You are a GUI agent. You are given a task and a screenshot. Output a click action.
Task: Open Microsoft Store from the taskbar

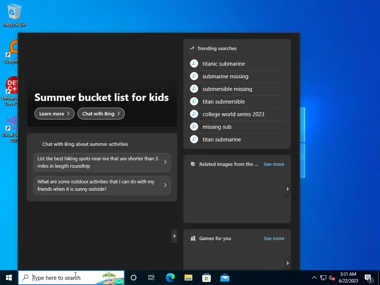coord(206,278)
